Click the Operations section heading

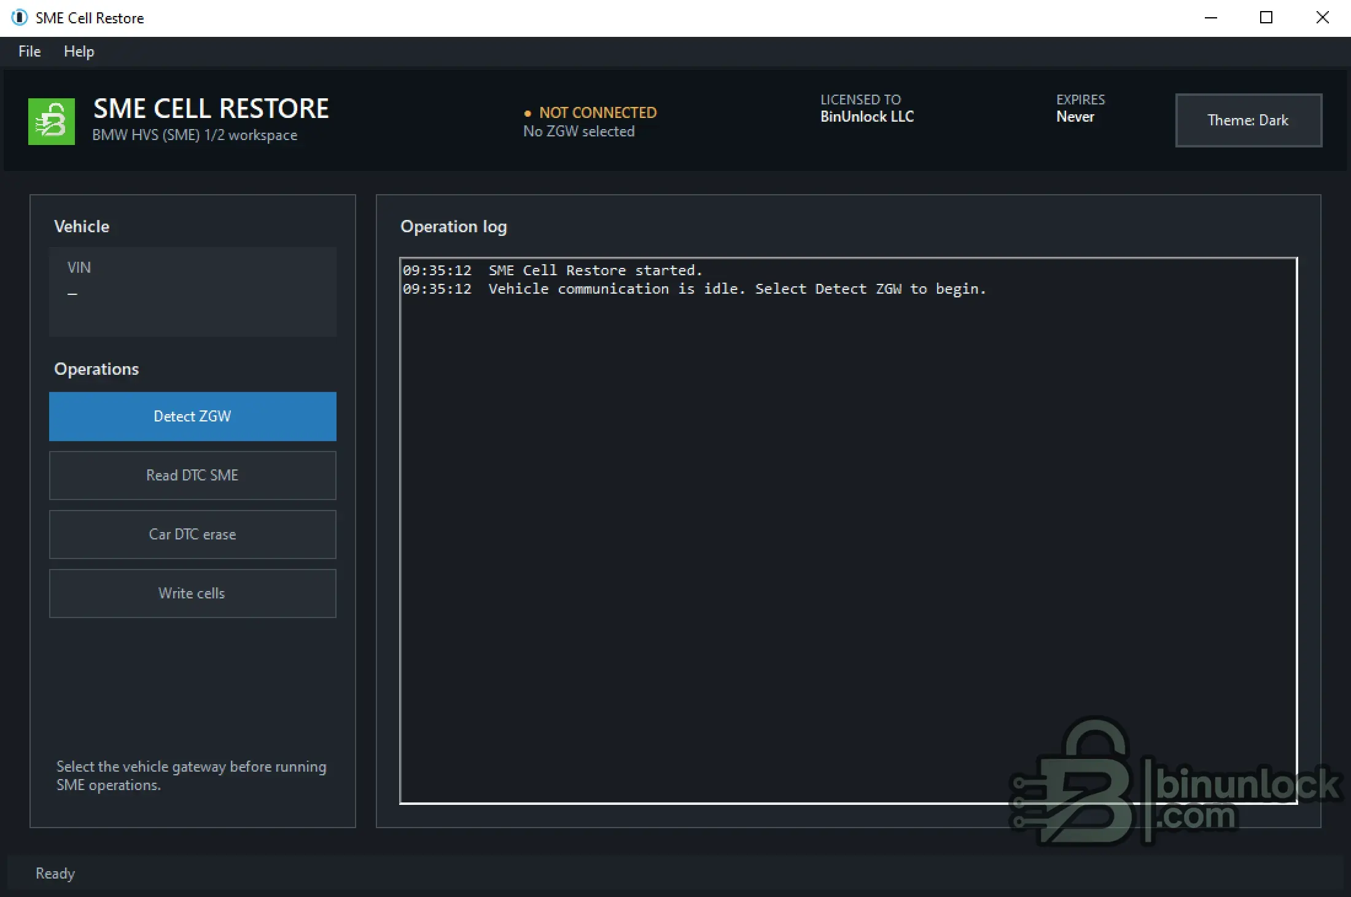click(96, 369)
